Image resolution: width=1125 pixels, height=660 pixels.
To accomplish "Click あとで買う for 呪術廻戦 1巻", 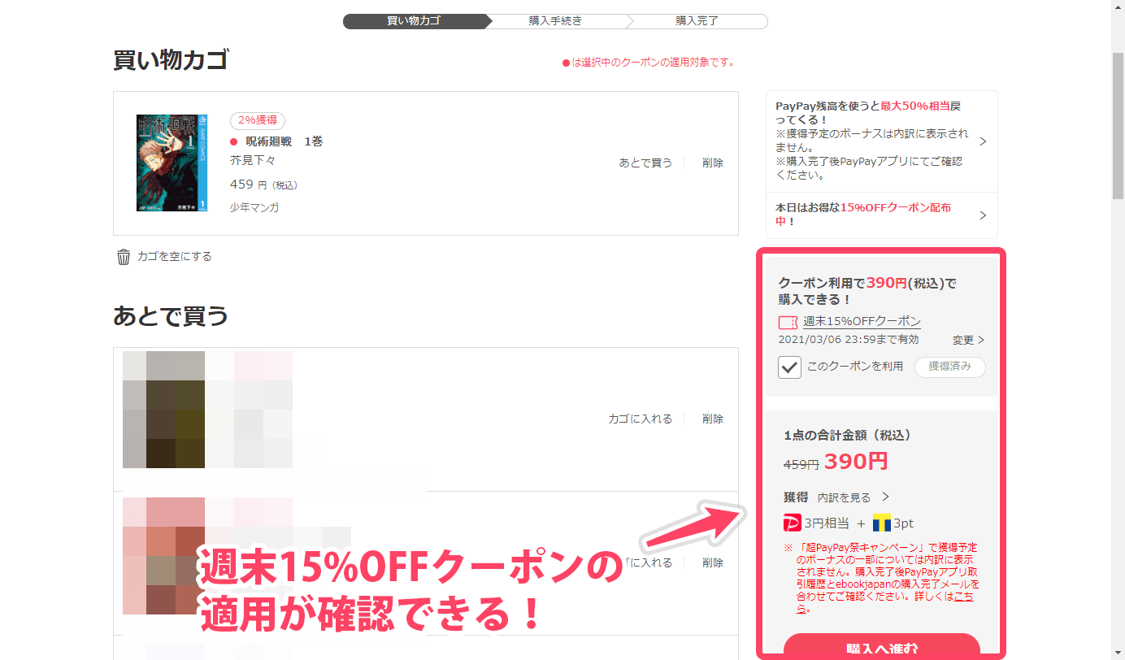I will [x=645, y=163].
